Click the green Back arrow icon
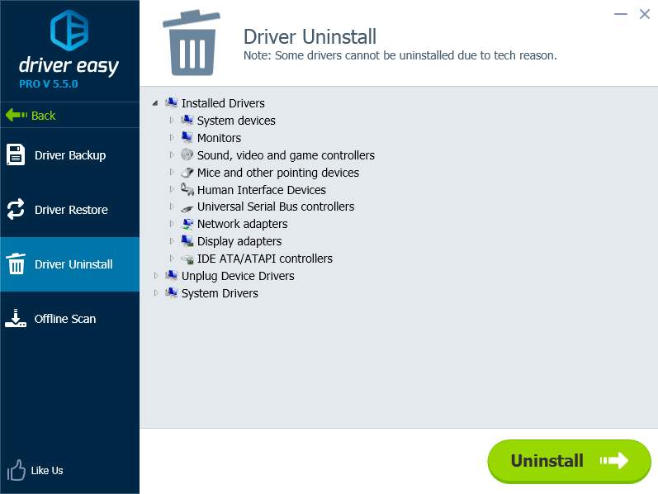 coord(17,115)
